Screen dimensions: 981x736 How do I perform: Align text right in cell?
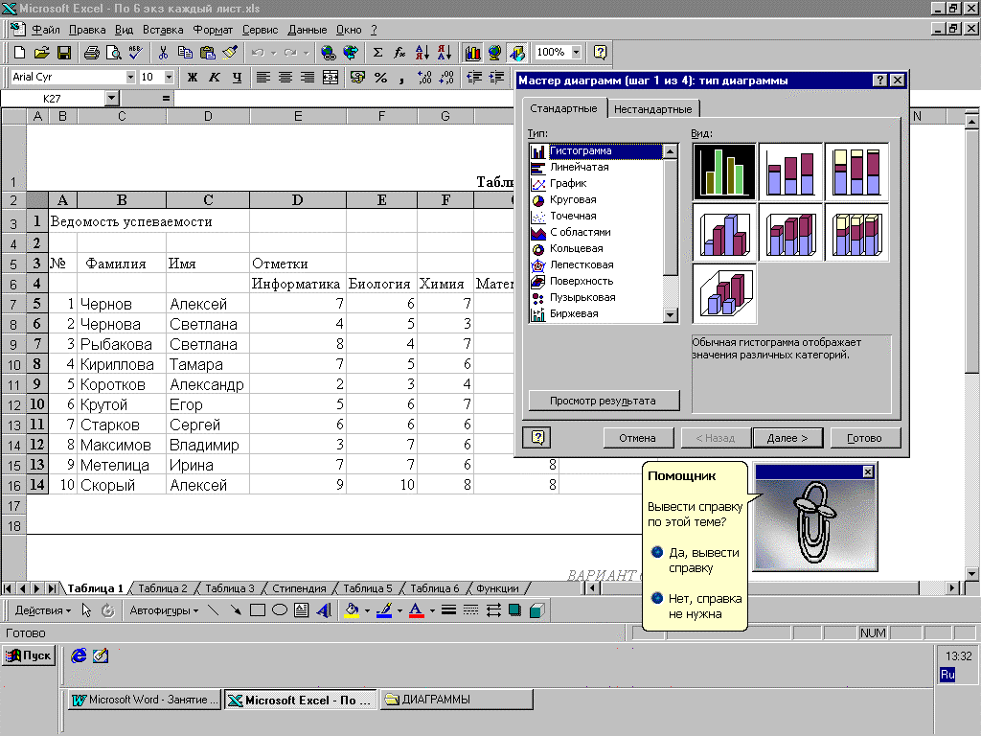[x=308, y=77]
